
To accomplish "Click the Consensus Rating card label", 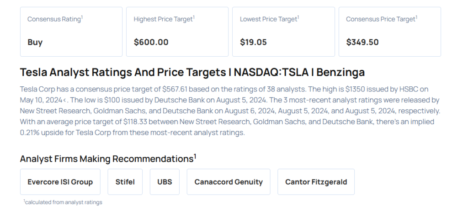I will tap(54, 19).
